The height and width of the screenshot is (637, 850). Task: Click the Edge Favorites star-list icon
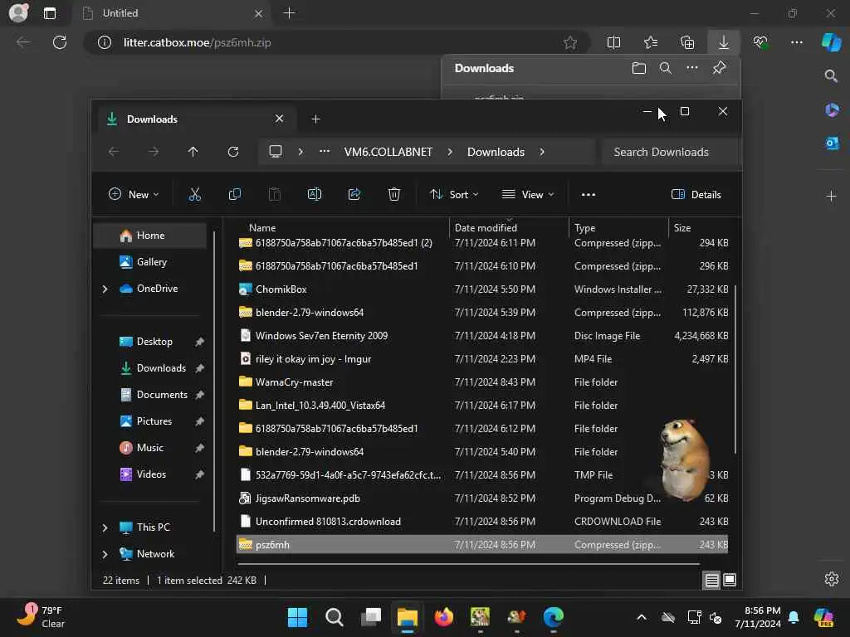[651, 43]
